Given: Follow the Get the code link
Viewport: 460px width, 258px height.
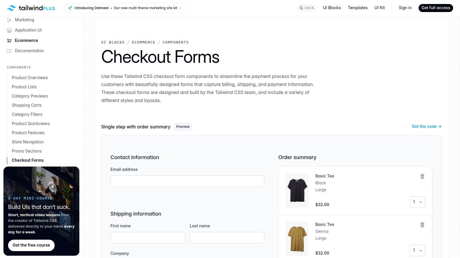Looking at the screenshot, I should click(x=426, y=126).
